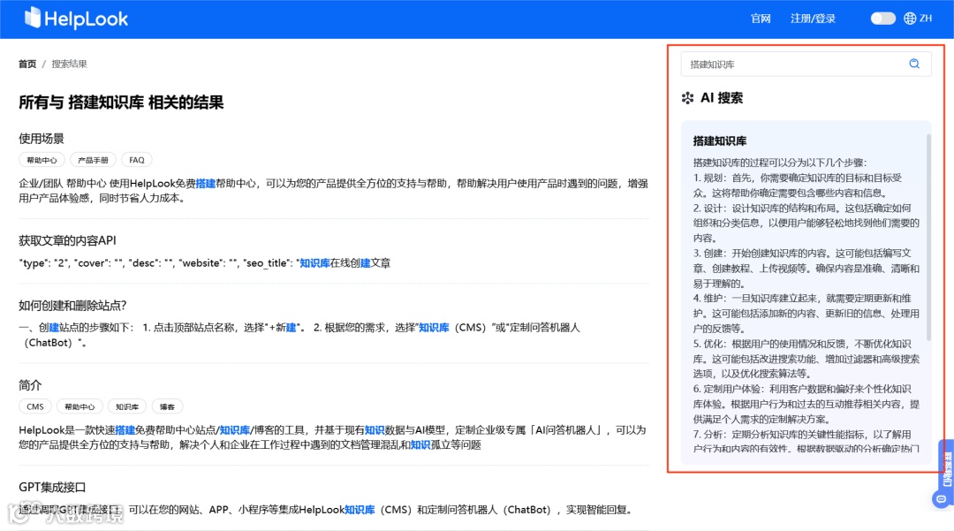Image resolution: width=954 pixels, height=531 pixels.
Task: Choose the 产品手册 tag filter
Action: click(x=93, y=160)
